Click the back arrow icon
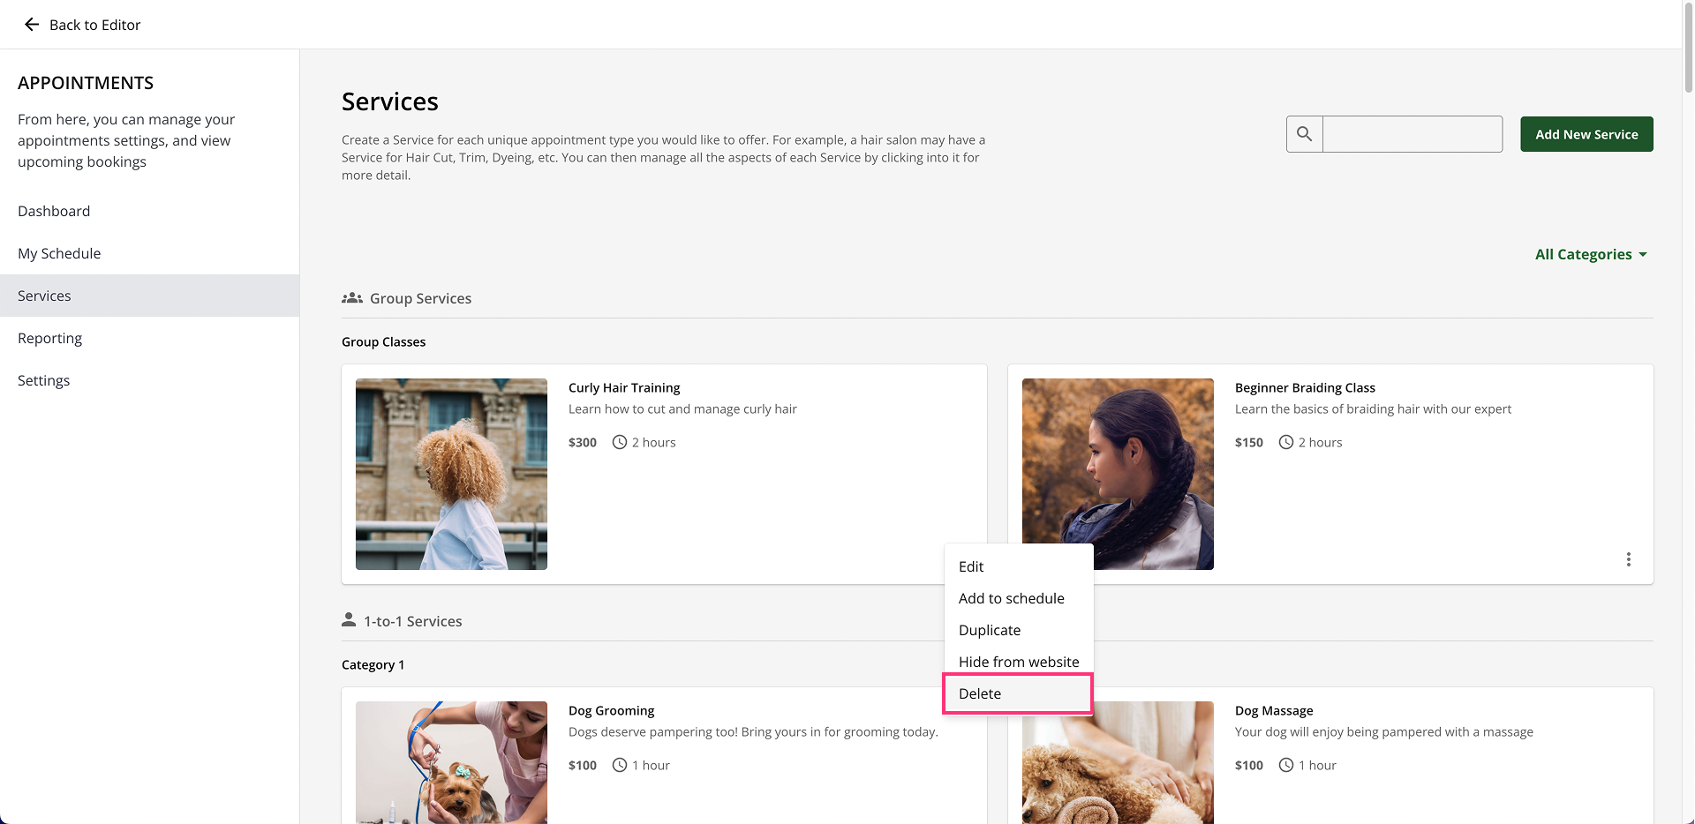This screenshot has height=824, width=1695. pyautogui.click(x=32, y=25)
